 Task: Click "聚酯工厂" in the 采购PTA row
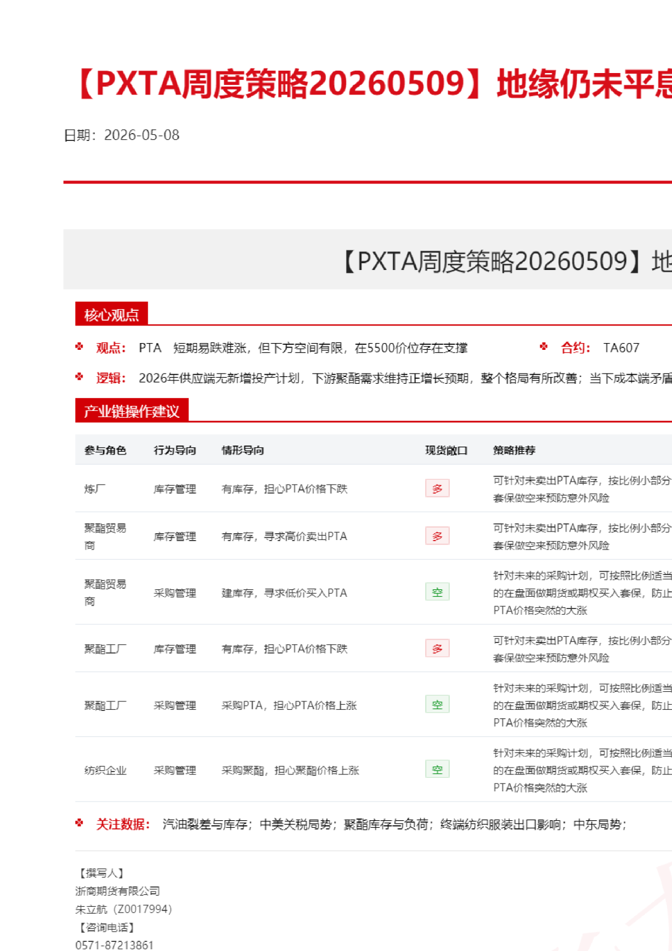pyautogui.click(x=105, y=706)
